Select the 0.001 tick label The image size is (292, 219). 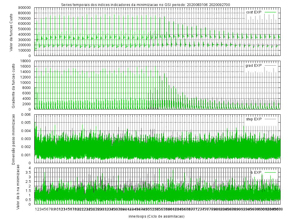tap(28, 155)
